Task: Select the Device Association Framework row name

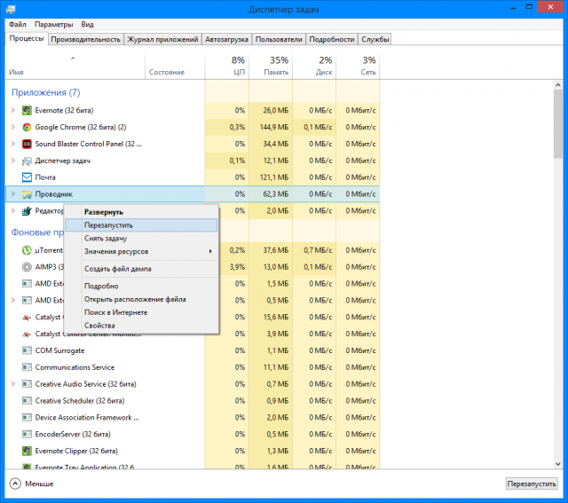Action: click(x=87, y=418)
